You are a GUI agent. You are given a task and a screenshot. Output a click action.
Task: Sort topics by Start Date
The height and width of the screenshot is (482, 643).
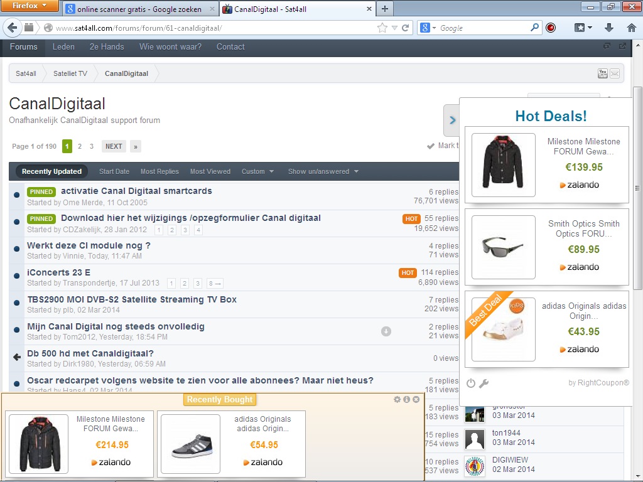tap(114, 171)
